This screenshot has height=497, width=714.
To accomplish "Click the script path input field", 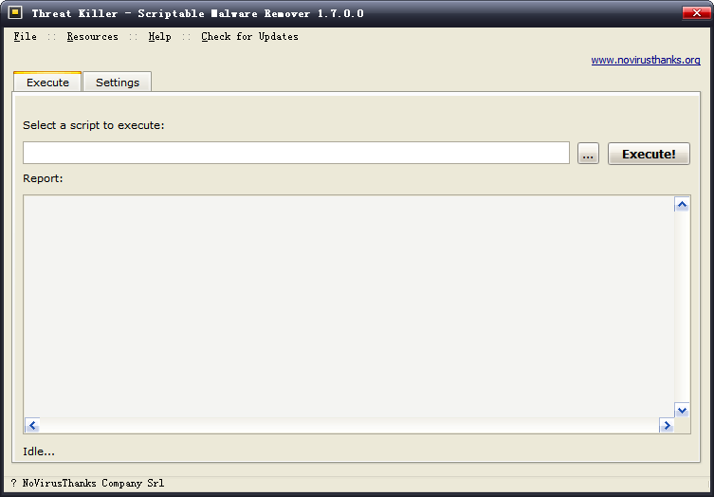I will point(296,154).
